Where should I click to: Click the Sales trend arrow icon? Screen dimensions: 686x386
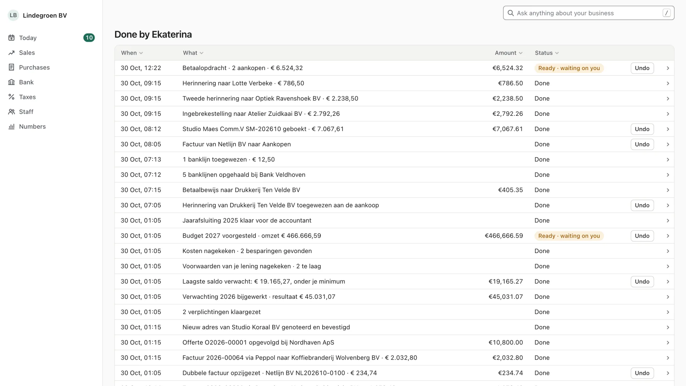point(11,53)
